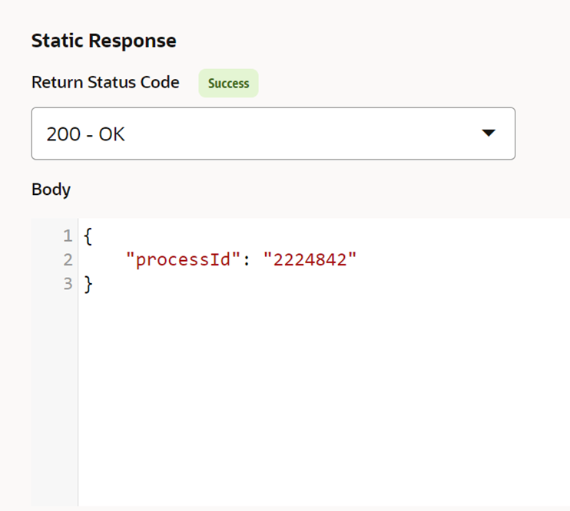Click the Return Status Code label
The height and width of the screenshot is (511, 570).
coord(105,82)
